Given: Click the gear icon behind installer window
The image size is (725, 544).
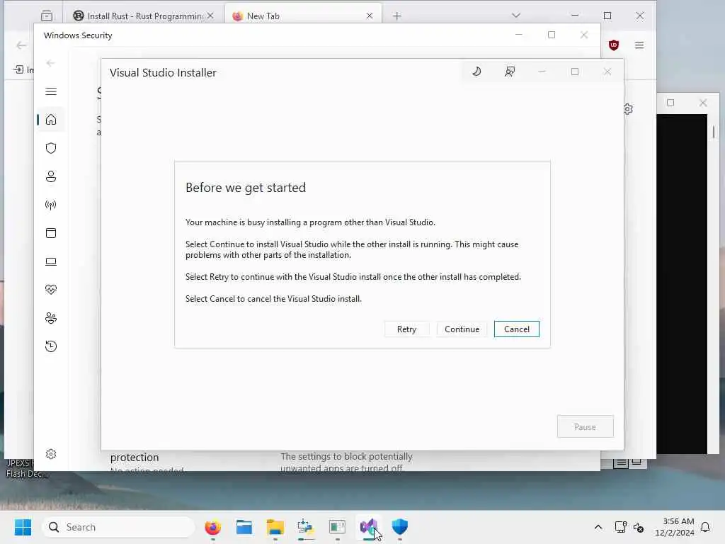Looking at the screenshot, I should tap(628, 108).
